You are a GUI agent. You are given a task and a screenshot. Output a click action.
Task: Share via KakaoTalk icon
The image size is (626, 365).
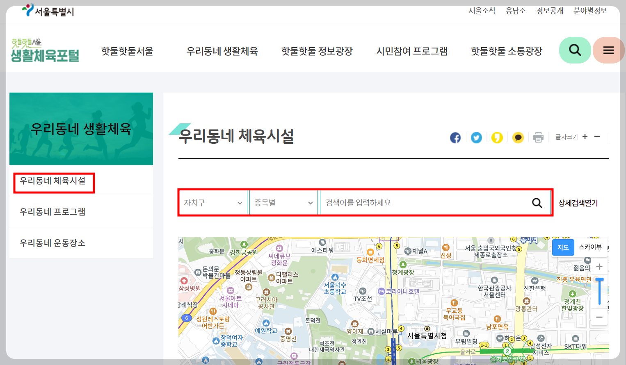click(x=497, y=138)
